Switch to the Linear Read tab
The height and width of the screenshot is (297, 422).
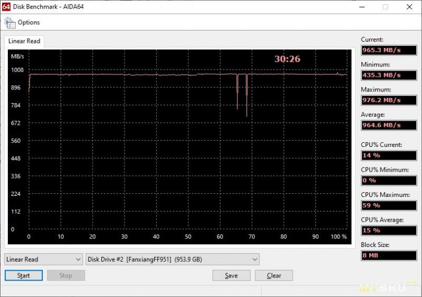[x=24, y=41]
